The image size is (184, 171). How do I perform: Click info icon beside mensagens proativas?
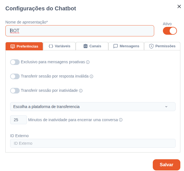88,62
